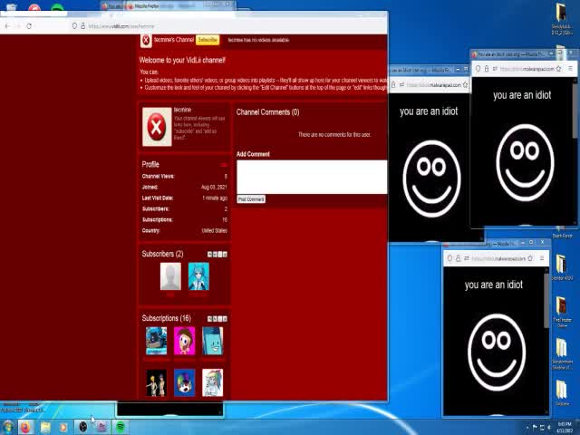Open the teal-haired anime subscriber avatar
The width and height of the screenshot is (580, 435).
[x=198, y=276]
